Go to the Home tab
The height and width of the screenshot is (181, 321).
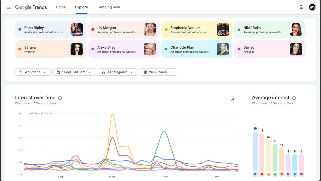[61, 7]
